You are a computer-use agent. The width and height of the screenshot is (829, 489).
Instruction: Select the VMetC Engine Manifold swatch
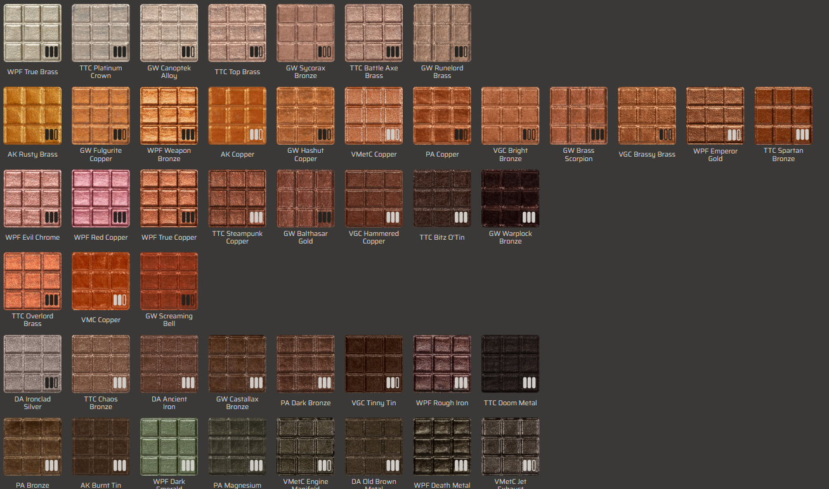point(306,447)
